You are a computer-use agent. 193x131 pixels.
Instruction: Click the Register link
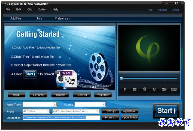(163, 10)
